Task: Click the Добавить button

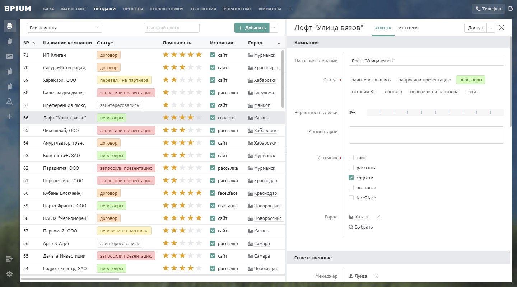Action: coord(251,28)
